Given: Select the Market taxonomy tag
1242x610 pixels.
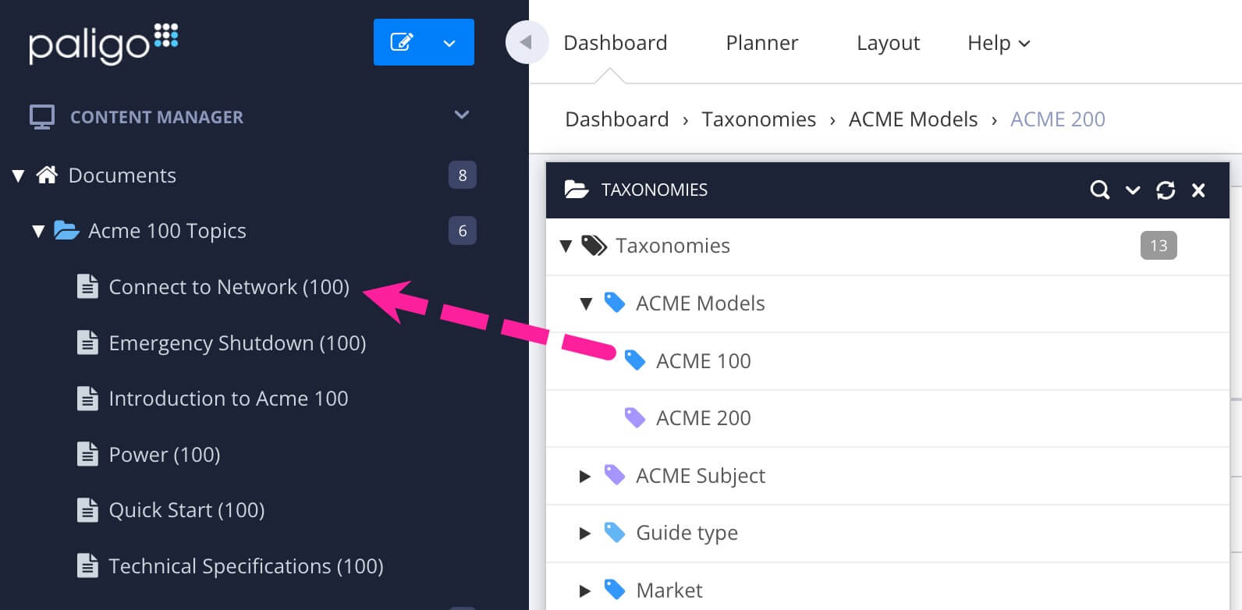Looking at the screenshot, I should 669,590.
